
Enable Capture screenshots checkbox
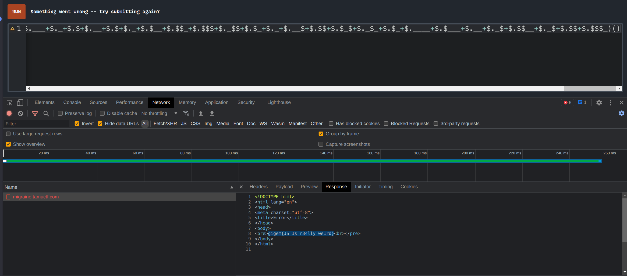(x=321, y=144)
